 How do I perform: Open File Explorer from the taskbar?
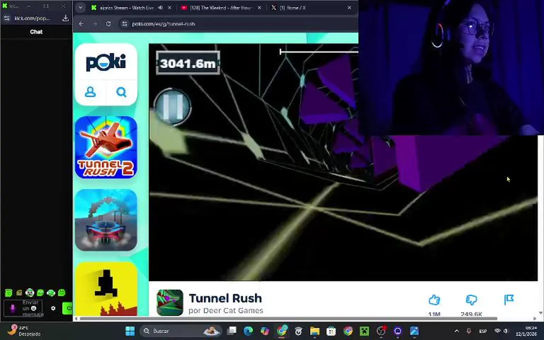point(314,331)
